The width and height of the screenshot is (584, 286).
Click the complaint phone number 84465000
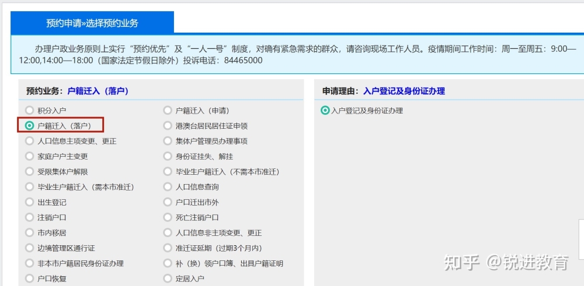tap(243, 60)
